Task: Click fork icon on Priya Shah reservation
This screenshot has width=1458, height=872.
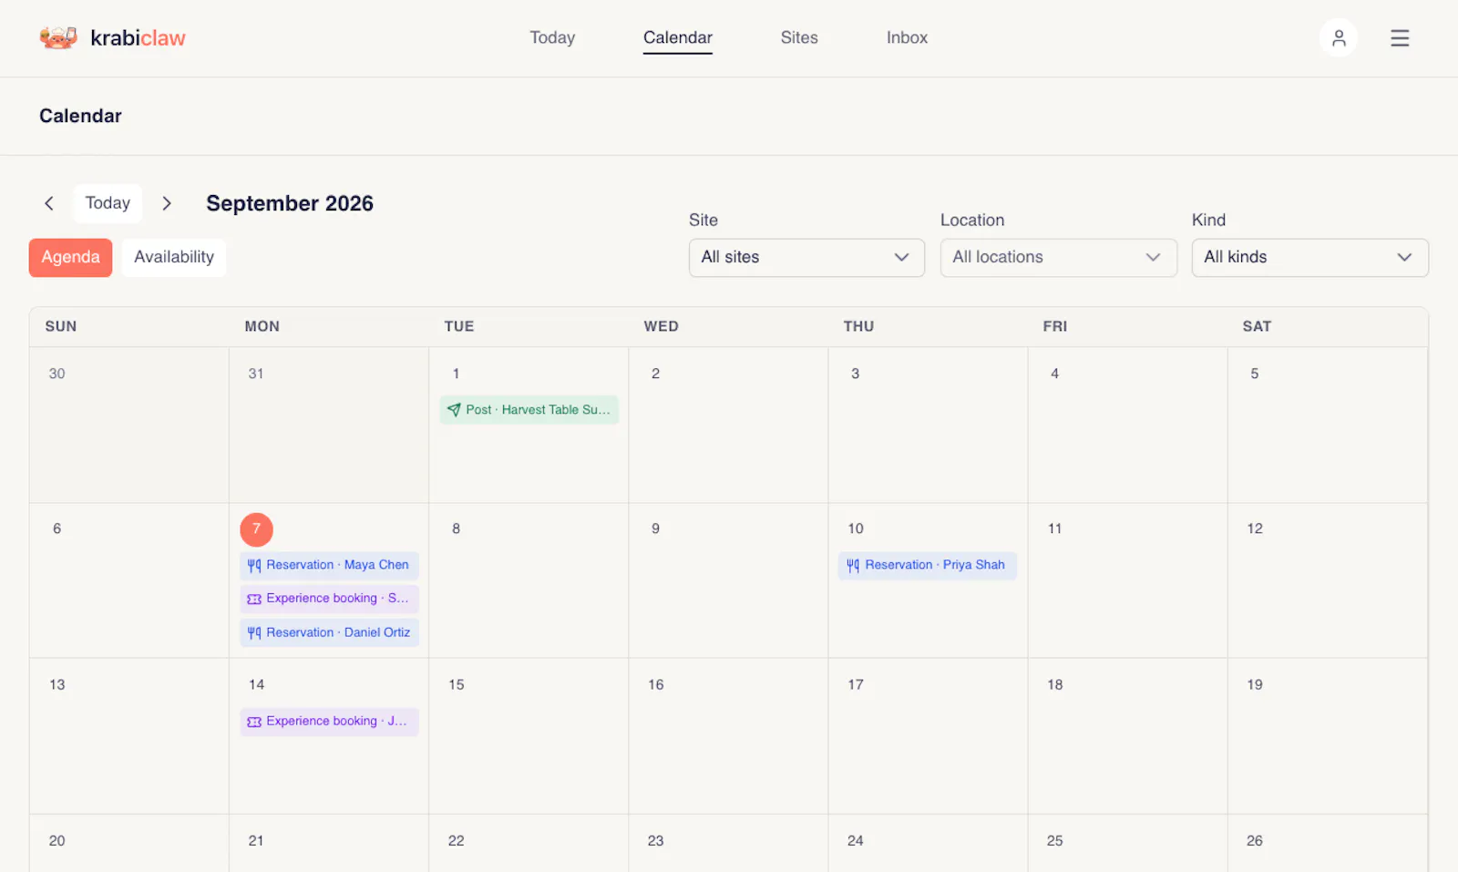Action: [853, 566]
